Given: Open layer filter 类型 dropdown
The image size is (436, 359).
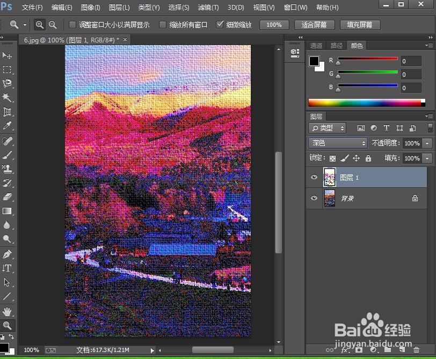Looking at the screenshot, I should point(328,128).
